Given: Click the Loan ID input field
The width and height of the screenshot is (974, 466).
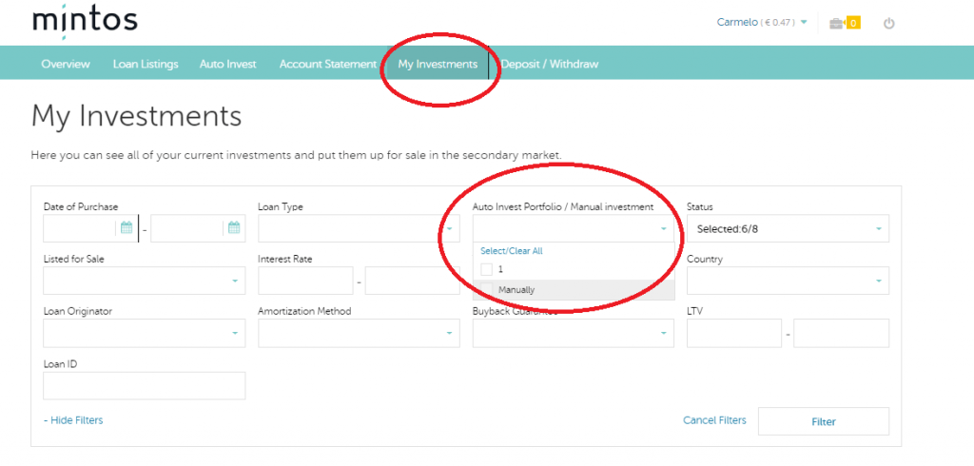Looking at the screenshot, I should click(x=145, y=385).
